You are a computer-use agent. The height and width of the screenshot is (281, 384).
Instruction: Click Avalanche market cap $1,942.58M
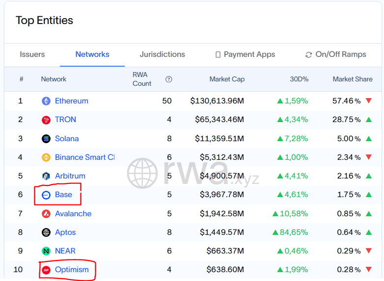(222, 213)
